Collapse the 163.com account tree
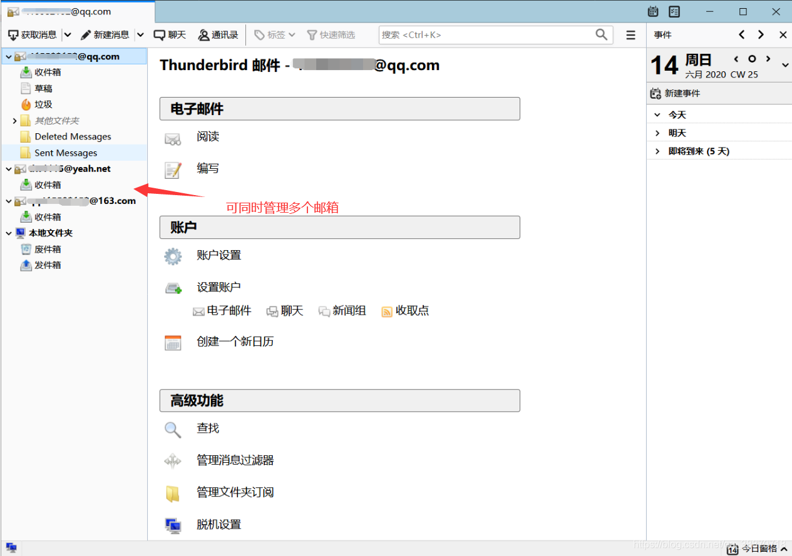 tap(8, 201)
